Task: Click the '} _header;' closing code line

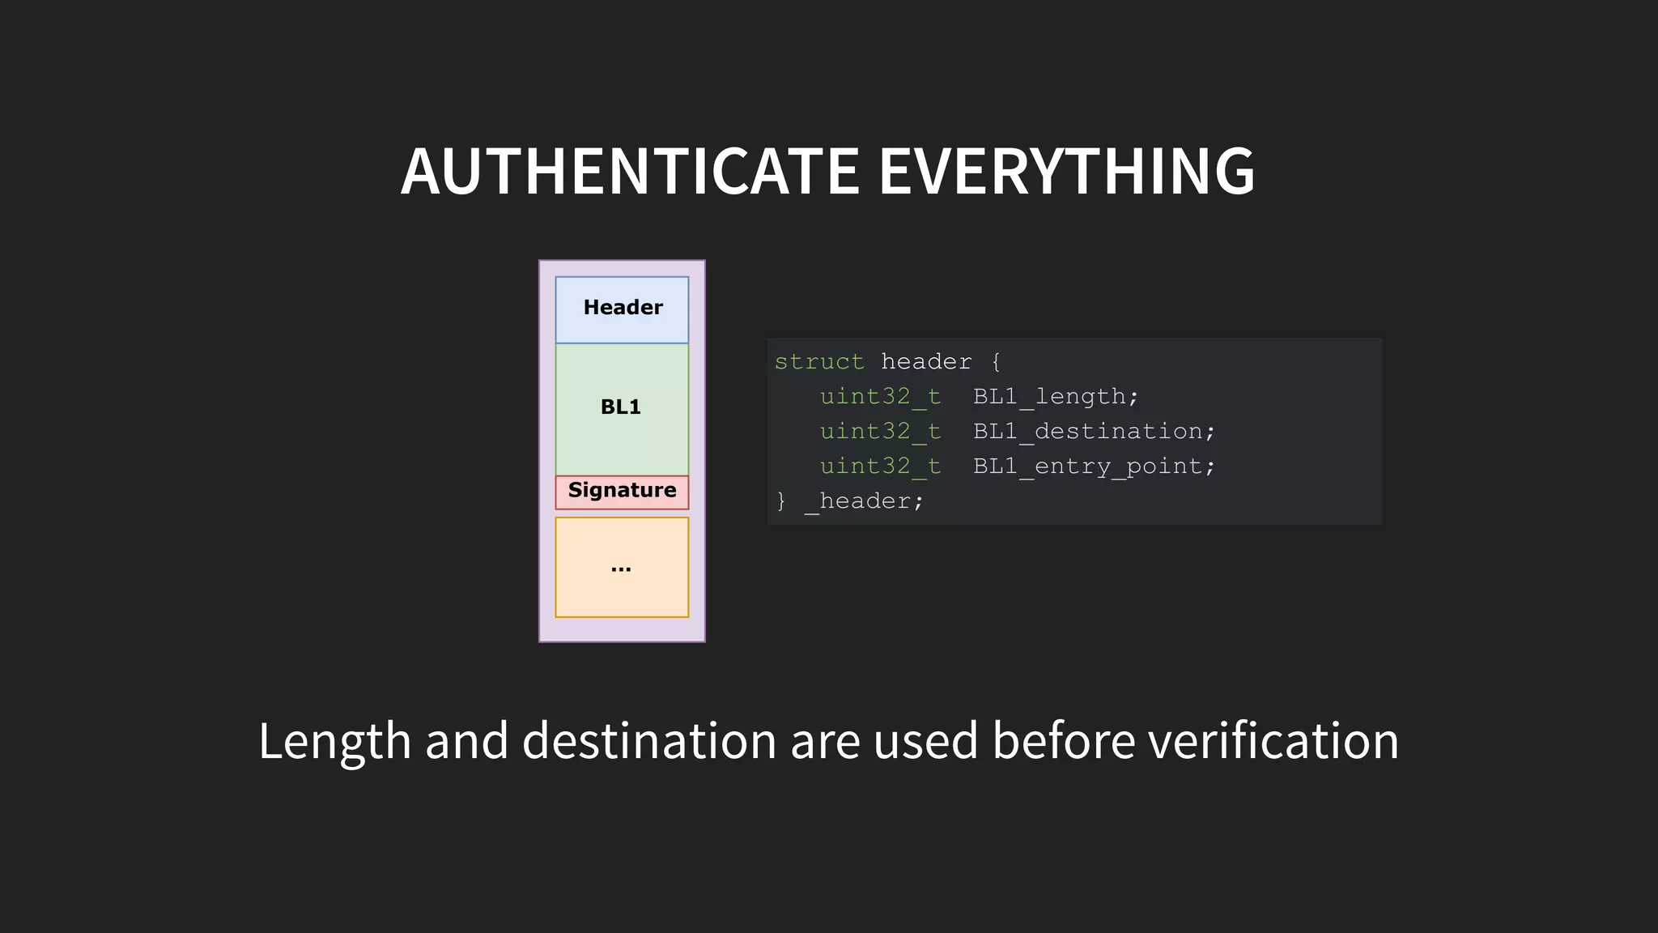Action: pos(849,501)
